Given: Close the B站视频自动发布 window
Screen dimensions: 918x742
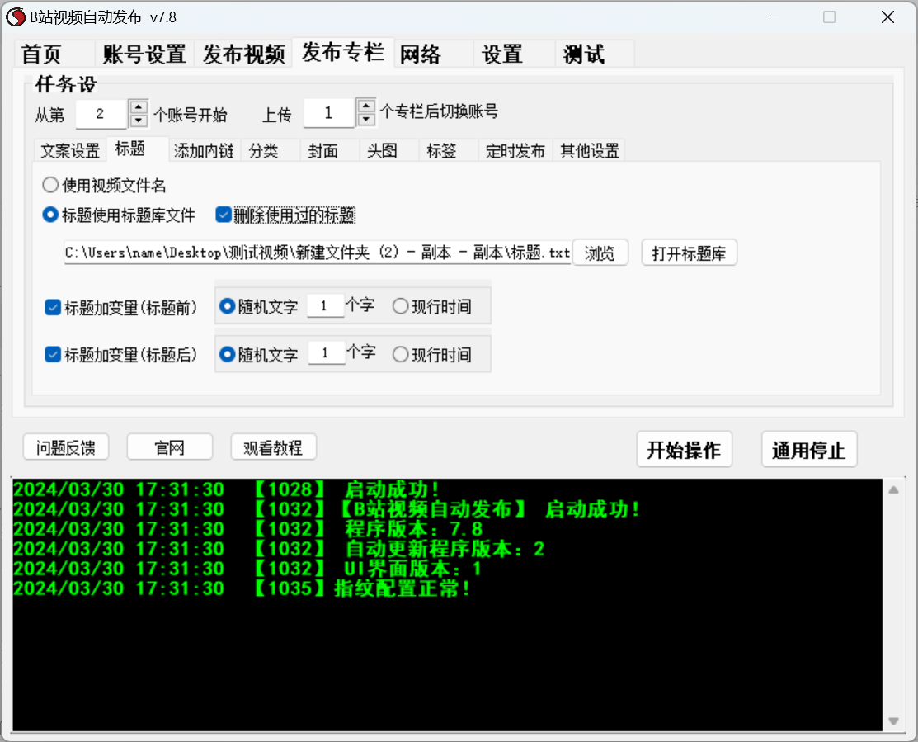Looking at the screenshot, I should pyautogui.click(x=887, y=17).
